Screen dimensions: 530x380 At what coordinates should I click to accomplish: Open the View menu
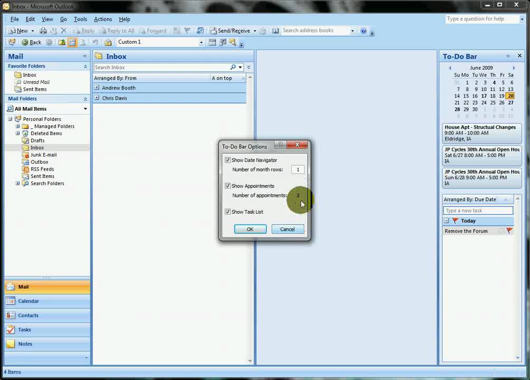(x=48, y=20)
